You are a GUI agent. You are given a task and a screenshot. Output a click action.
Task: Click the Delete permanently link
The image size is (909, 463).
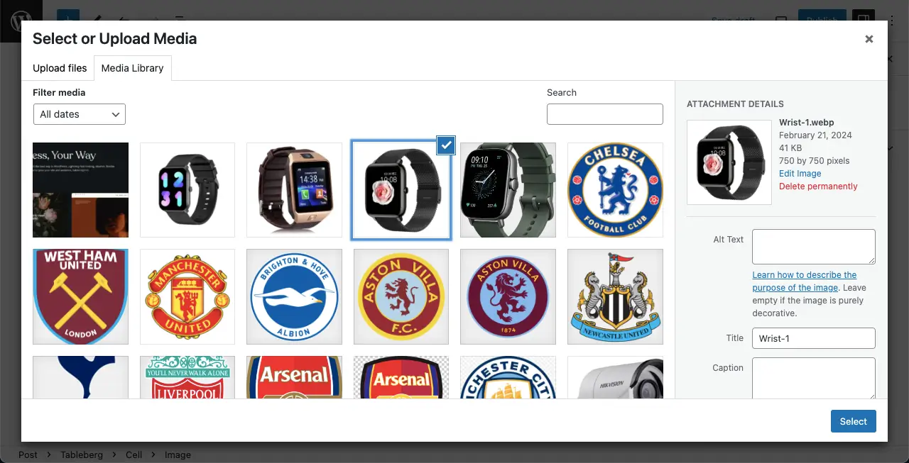pos(818,186)
